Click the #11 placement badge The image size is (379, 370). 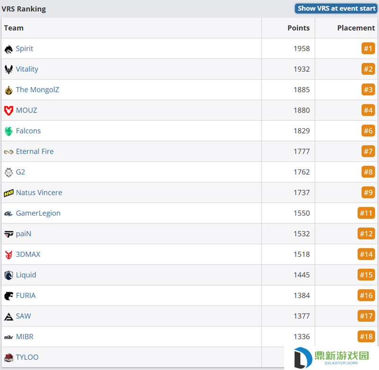pyautogui.click(x=366, y=213)
